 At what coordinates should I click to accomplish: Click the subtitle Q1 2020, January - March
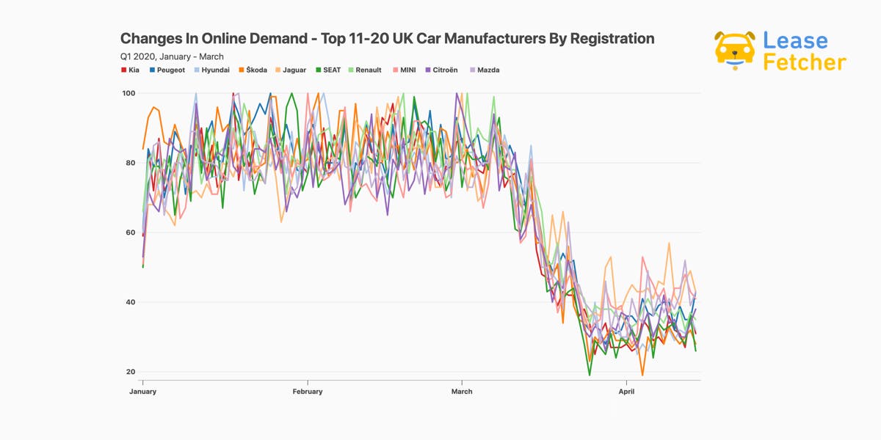click(x=173, y=56)
